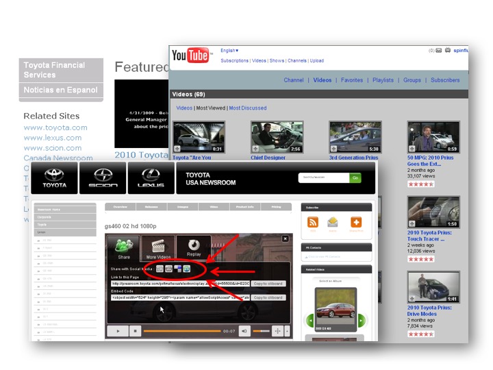Open the Playlists tab on YouTube channel
Screen dimensions: 493x370
tap(383, 80)
